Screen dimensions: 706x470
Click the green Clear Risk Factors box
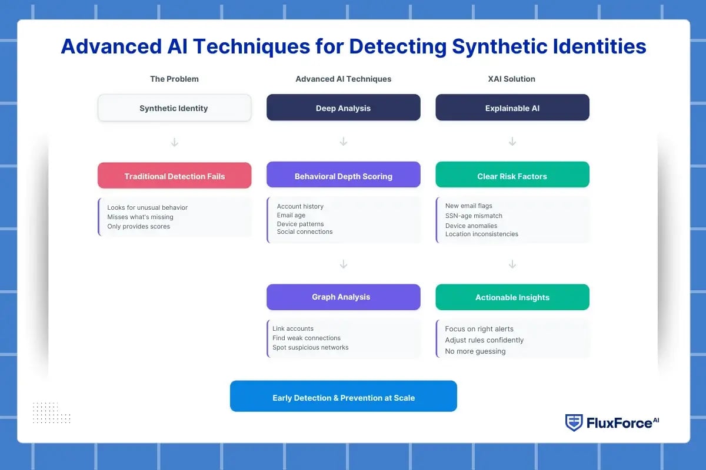(x=512, y=176)
